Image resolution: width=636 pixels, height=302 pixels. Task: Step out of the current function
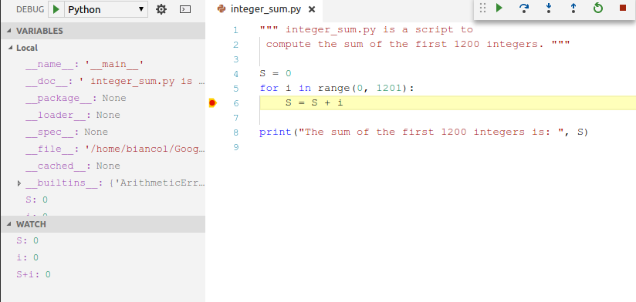pyautogui.click(x=573, y=8)
